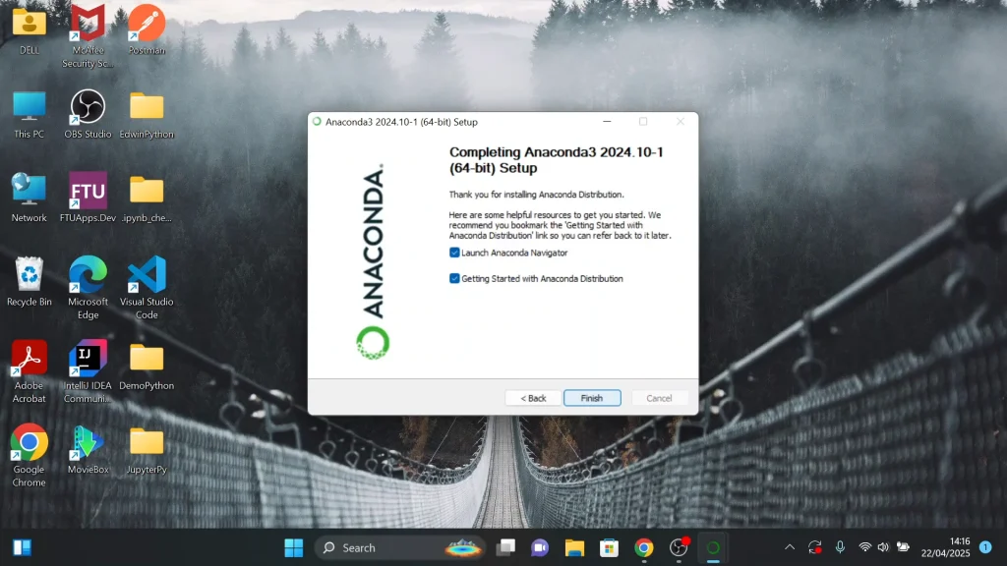This screenshot has width=1007, height=566.
Task: Select MovieBox desktop shortcut
Action: coord(88,449)
